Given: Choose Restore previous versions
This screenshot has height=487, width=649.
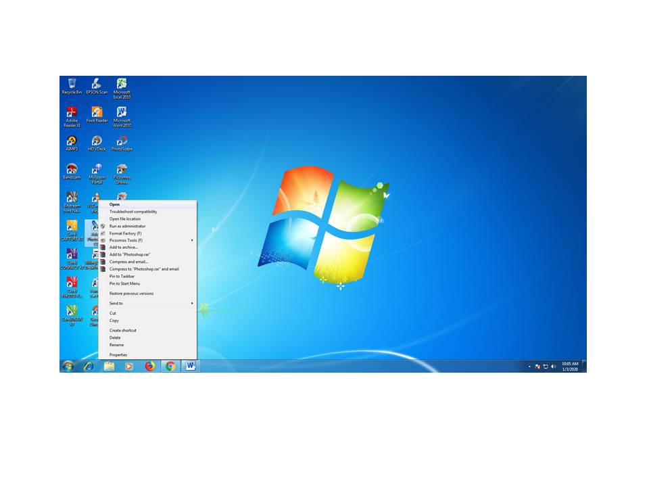Looking at the screenshot, I should 147,294.
